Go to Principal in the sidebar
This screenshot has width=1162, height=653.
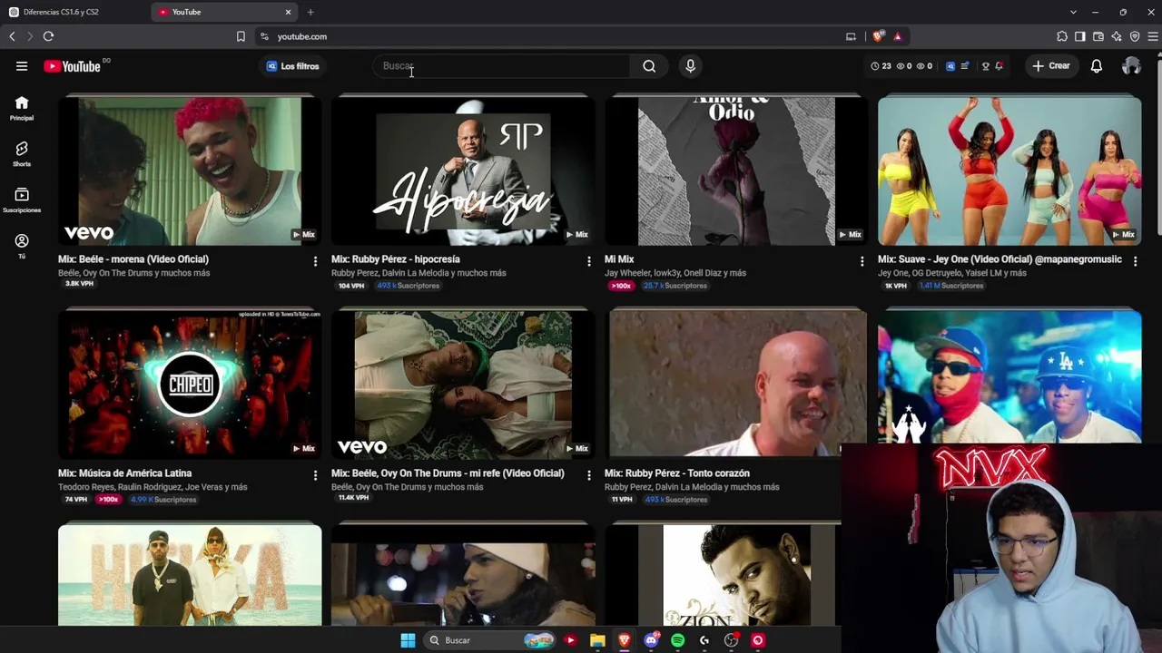pos(22,108)
